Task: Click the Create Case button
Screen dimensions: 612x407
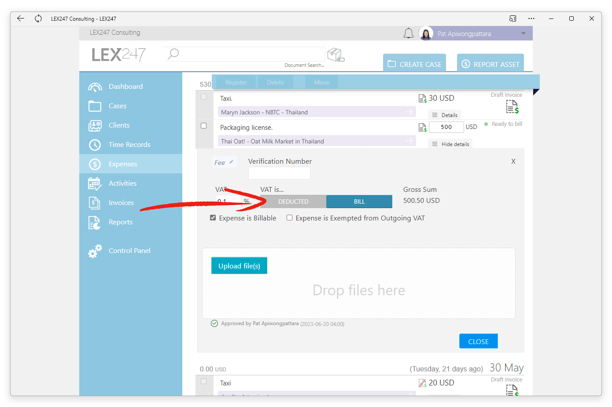Action: tap(414, 63)
